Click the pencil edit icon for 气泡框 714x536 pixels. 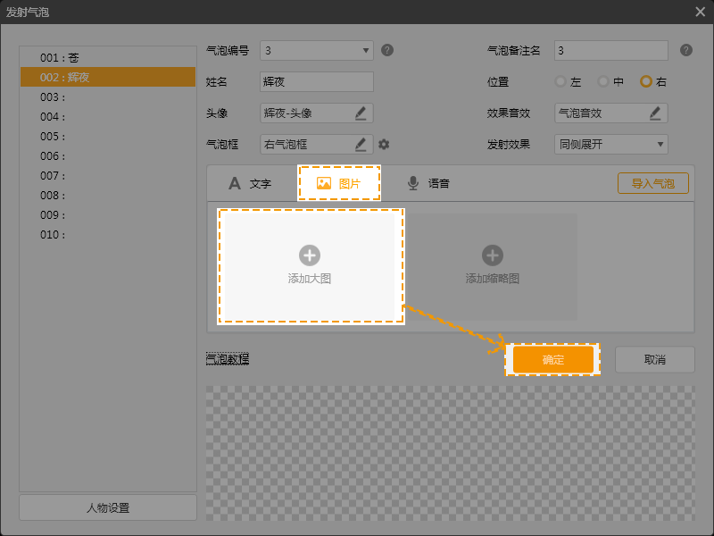(x=361, y=144)
